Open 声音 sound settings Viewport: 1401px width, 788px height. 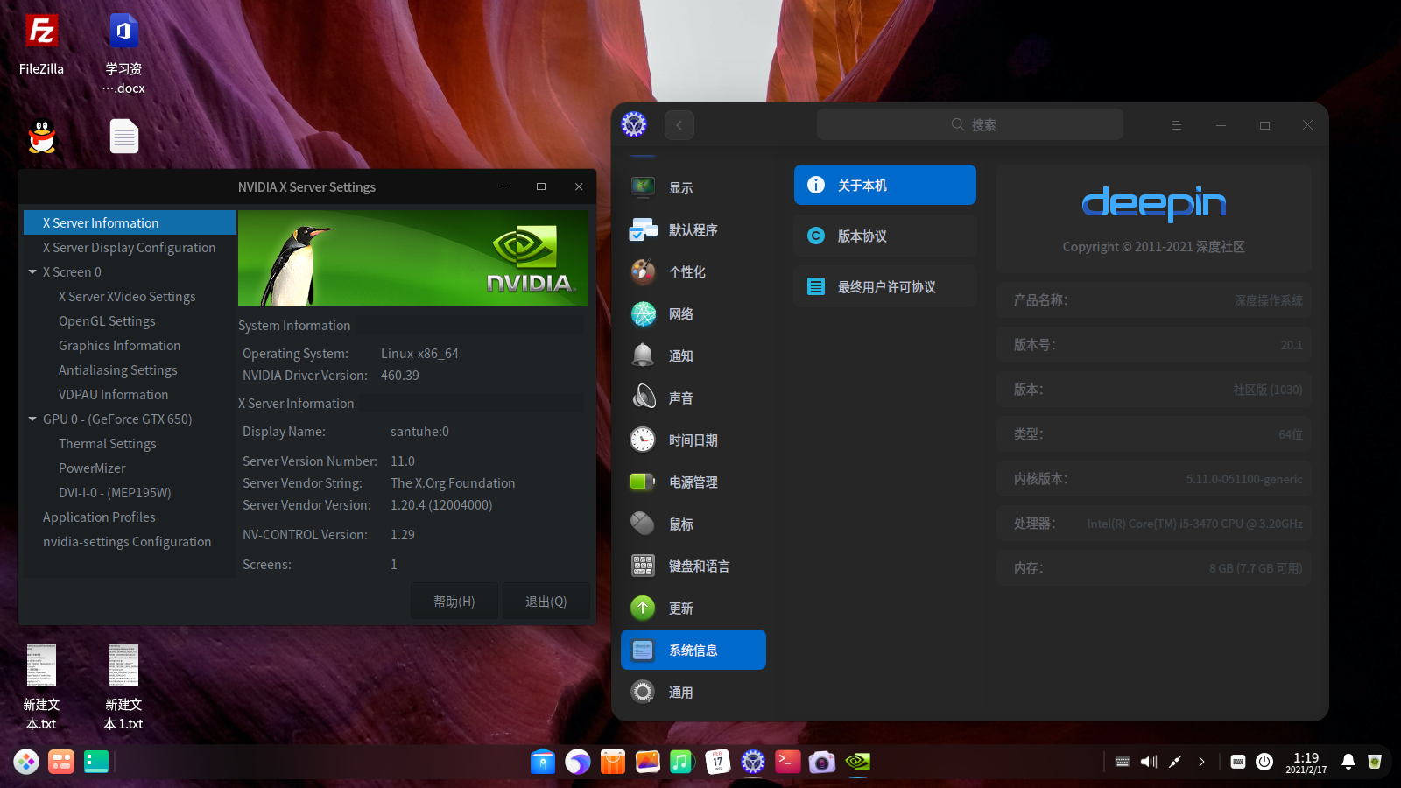coord(693,398)
